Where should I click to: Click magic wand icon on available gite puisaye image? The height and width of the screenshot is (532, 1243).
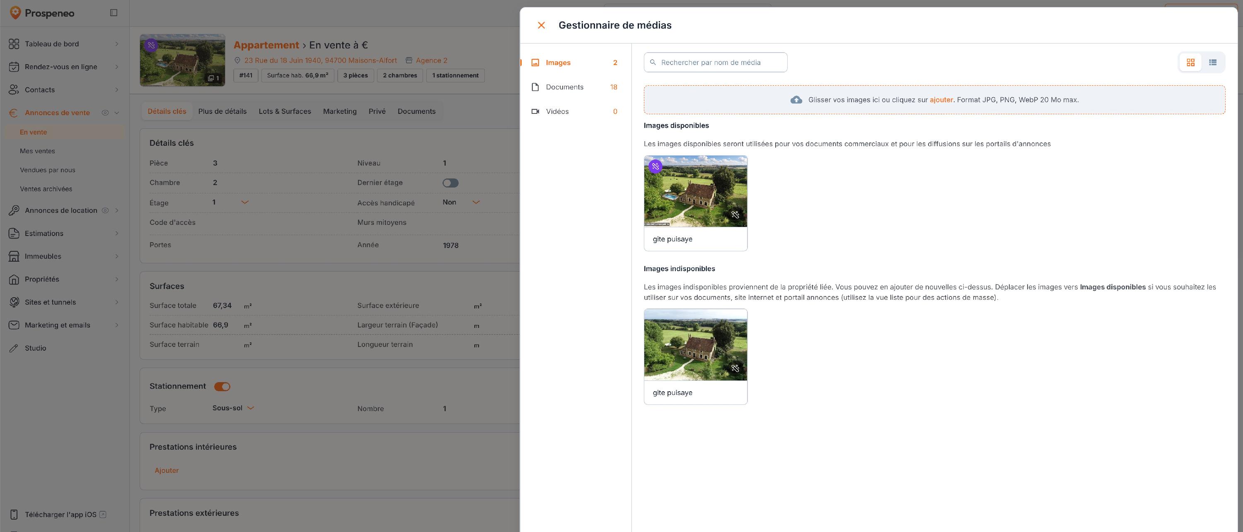pos(735,214)
